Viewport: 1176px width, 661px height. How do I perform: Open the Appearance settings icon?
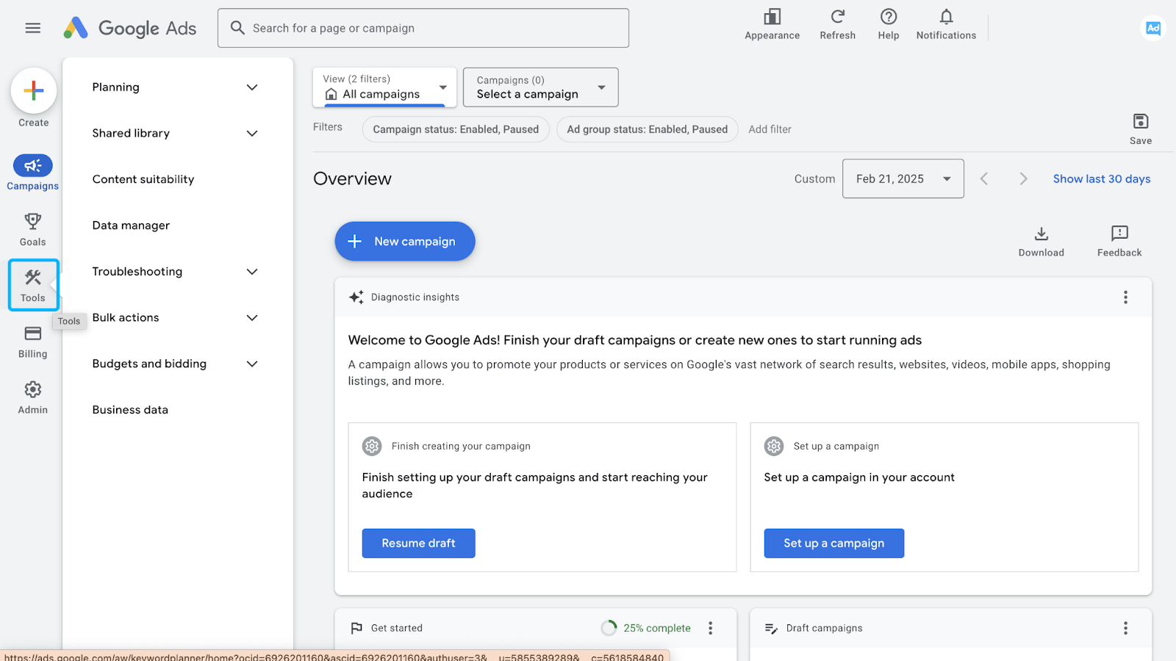(772, 24)
